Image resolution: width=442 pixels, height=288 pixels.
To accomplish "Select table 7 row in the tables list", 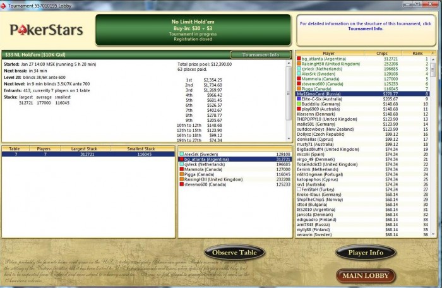I will click(x=88, y=154).
